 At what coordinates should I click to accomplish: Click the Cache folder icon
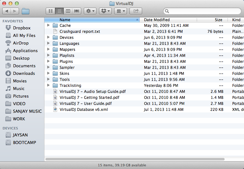pyautogui.click(x=55, y=25)
